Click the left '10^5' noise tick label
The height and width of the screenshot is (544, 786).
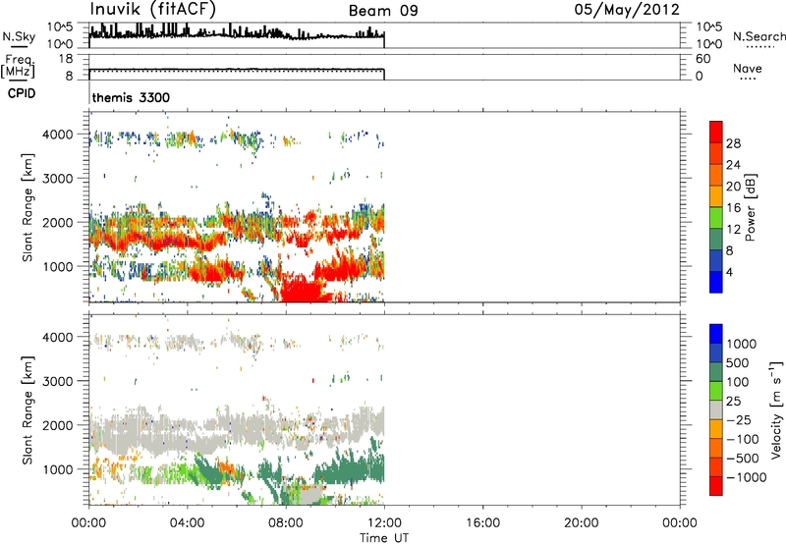60,27
